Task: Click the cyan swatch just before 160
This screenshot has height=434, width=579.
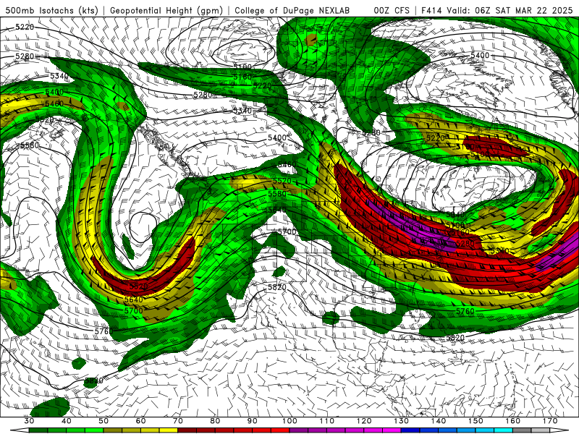Action: pyautogui.click(x=503, y=430)
